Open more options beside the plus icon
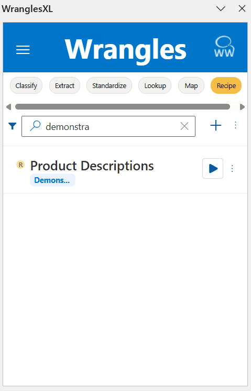 (x=236, y=125)
